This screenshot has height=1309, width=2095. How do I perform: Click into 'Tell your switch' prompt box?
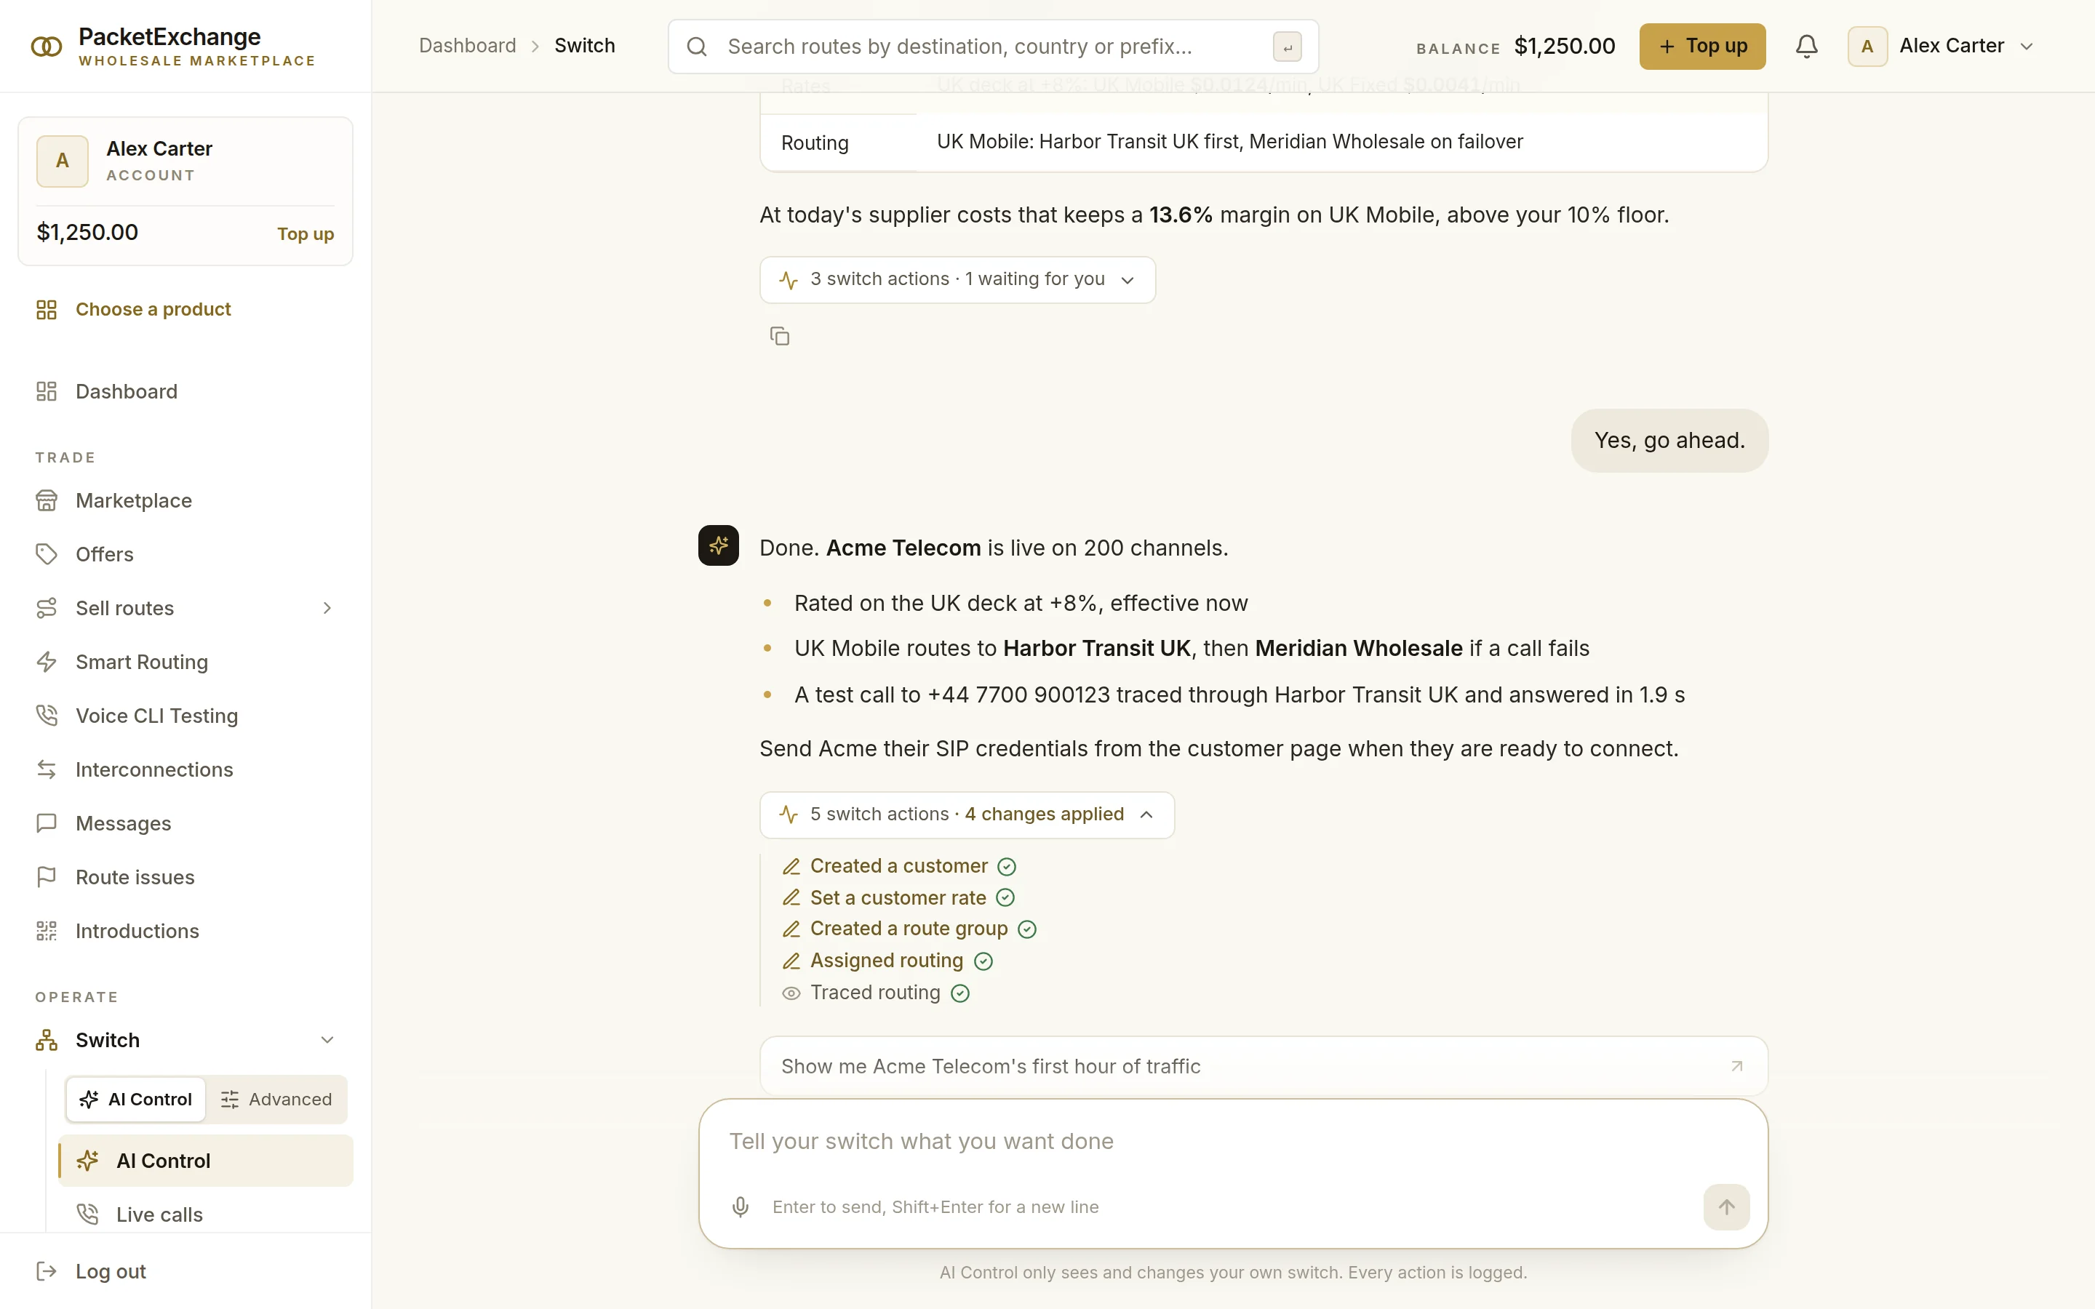[x=1233, y=1141]
